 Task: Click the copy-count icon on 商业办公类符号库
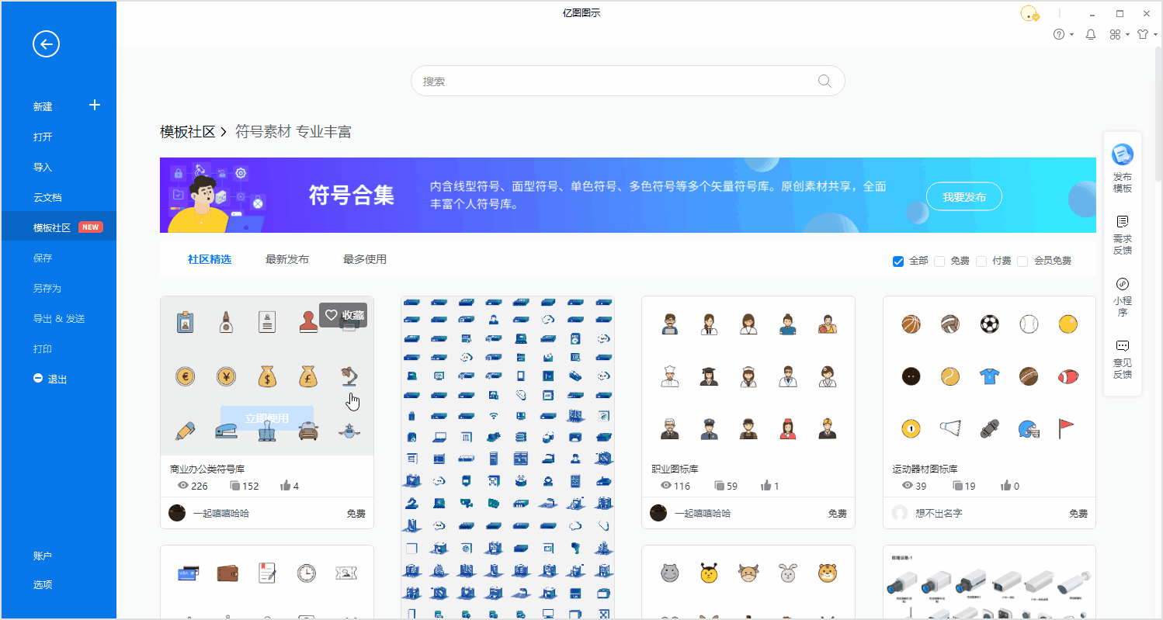click(x=235, y=486)
